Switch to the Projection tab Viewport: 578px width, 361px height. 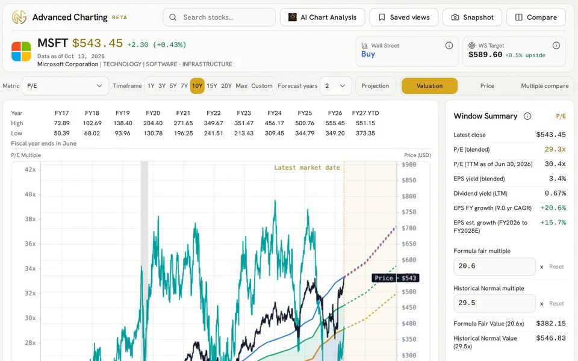click(x=375, y=86)
